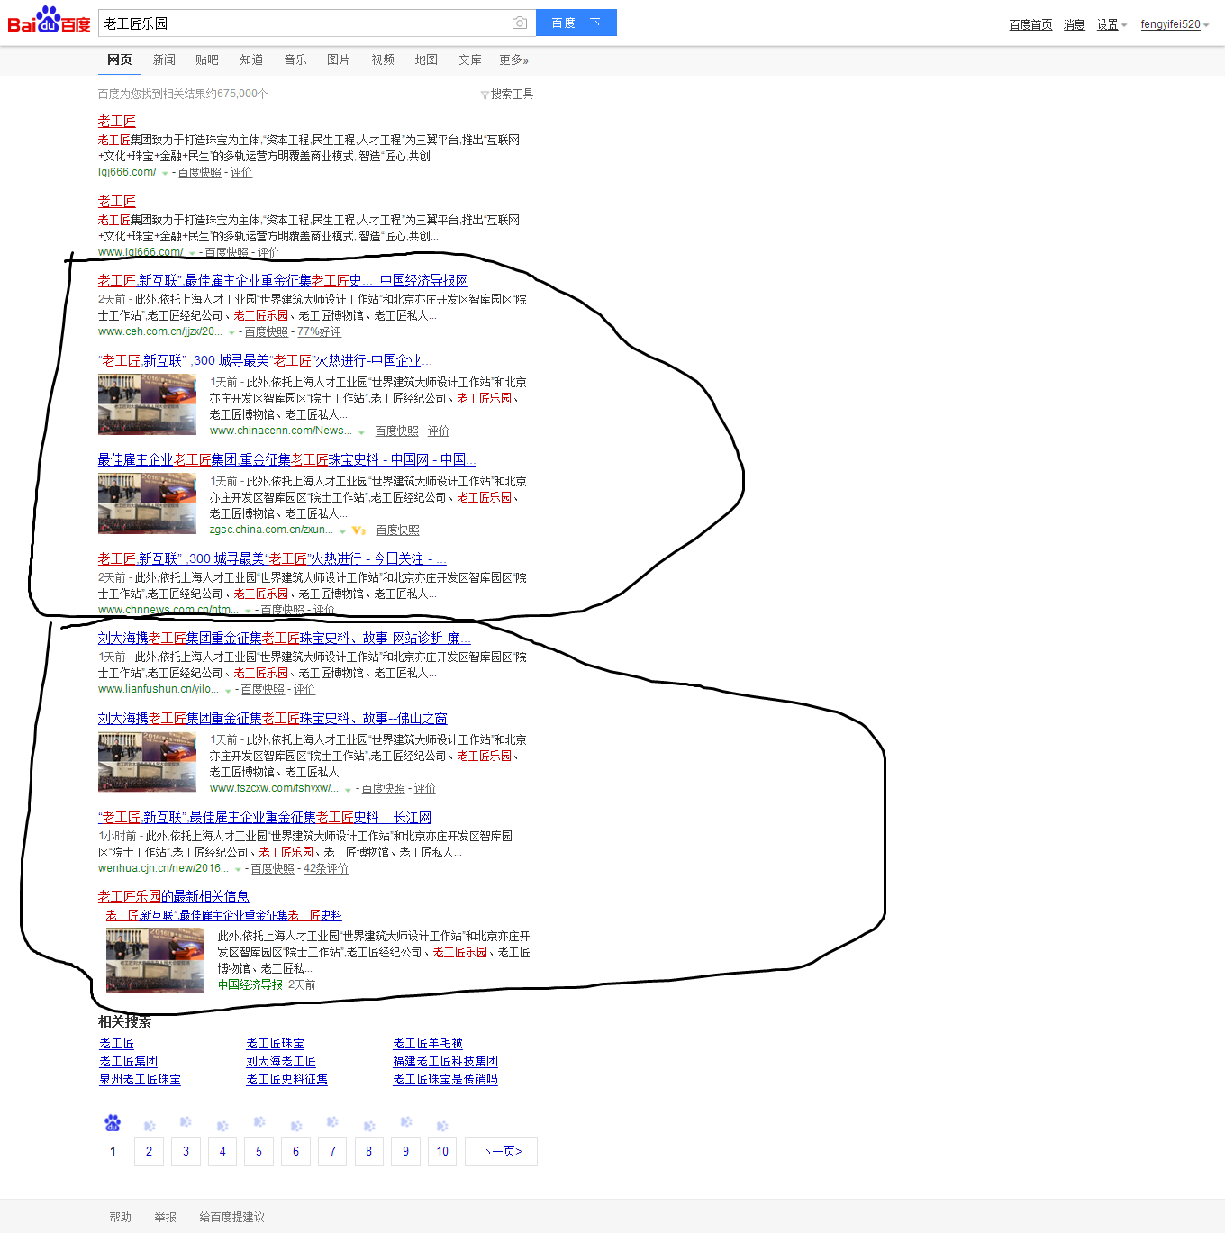Image resolution: width=1225 pixels, height=1233 pixels.
Task: Open '300城寻最美老工匠' 中国企业 result title
Action: [x=265, y=360]
